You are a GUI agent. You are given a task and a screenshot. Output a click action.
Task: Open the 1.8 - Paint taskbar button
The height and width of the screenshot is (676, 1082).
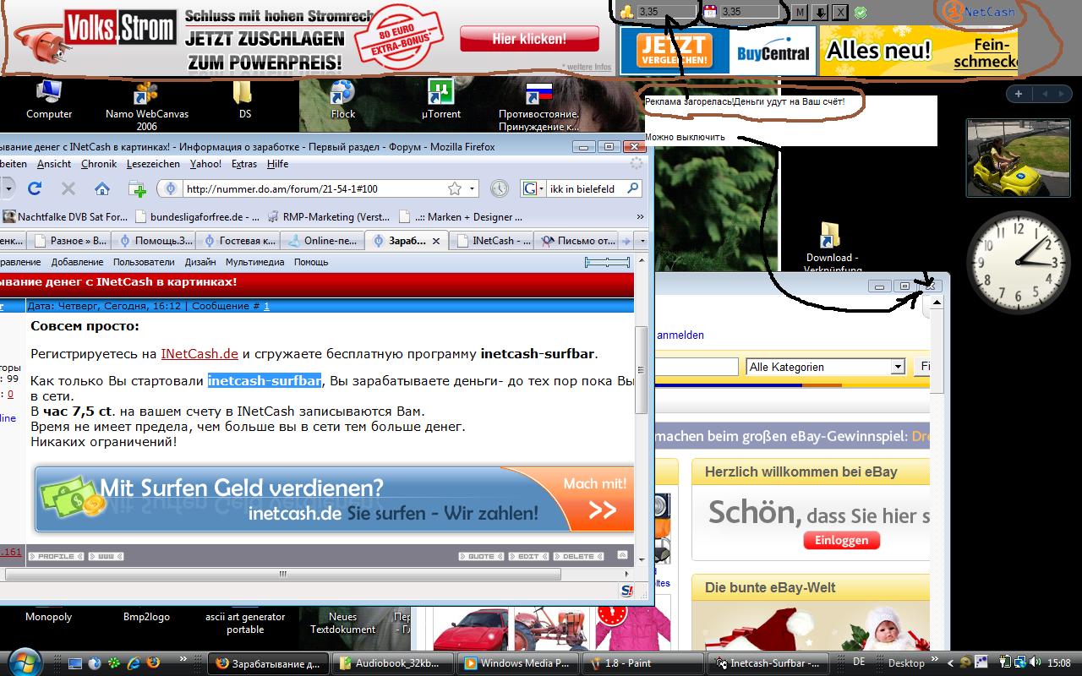642,663
